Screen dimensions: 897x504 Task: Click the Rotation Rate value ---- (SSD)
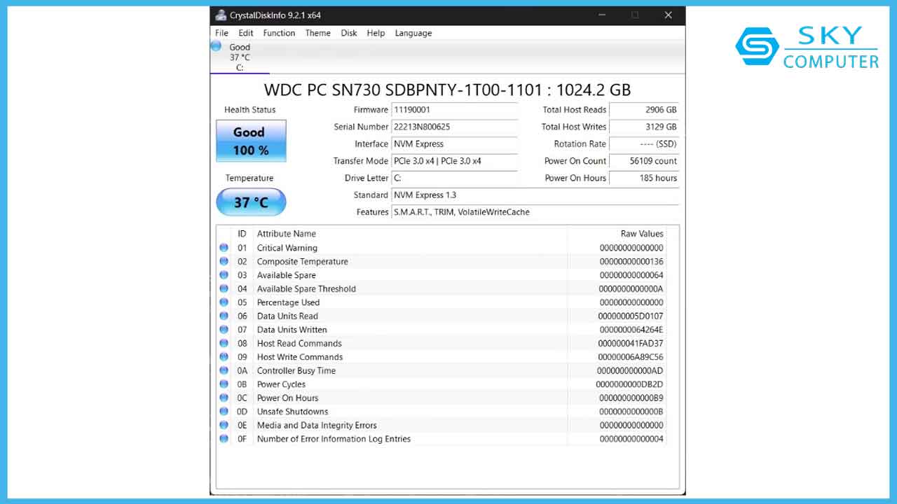[643, 143]
